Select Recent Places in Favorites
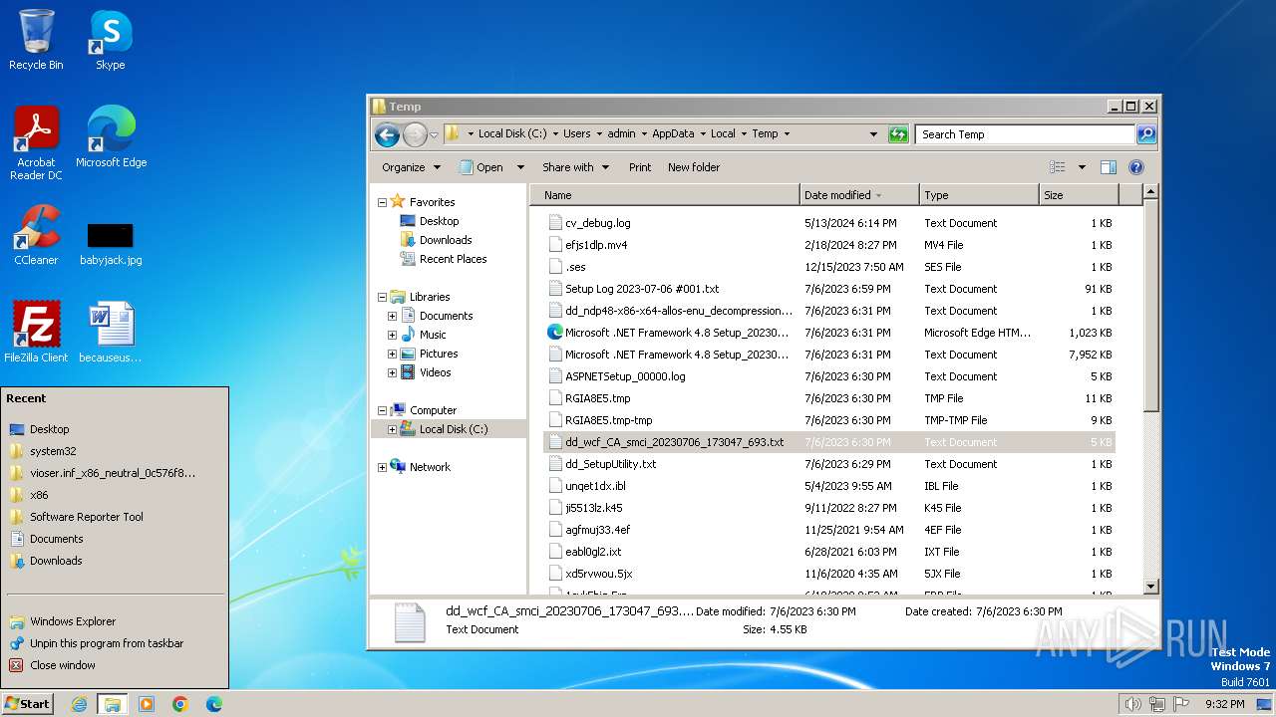The image size is (1276, 717). (x=444, y=259)
